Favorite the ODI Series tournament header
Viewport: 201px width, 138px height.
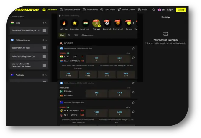click(133, 83)
